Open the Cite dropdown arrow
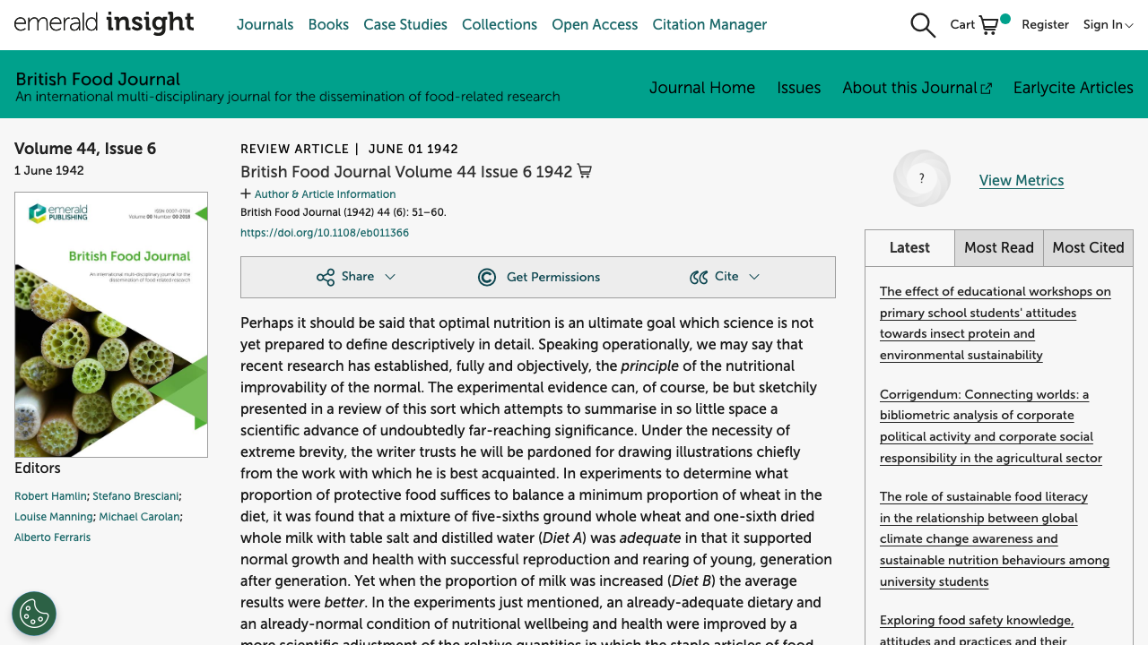 click(x=754, y=277)
